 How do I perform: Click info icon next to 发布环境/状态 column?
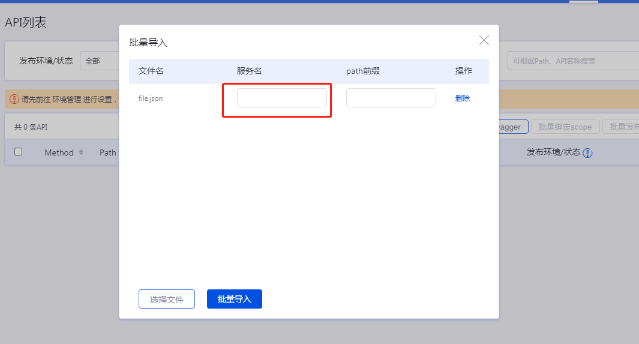tap(588, 153)
